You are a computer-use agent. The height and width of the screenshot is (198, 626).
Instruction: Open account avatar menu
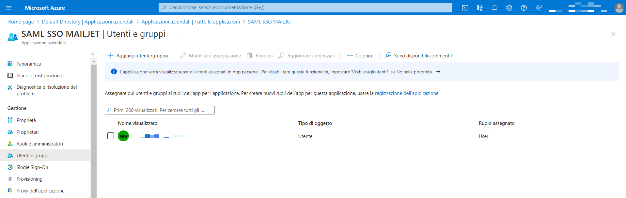point(619,8)
